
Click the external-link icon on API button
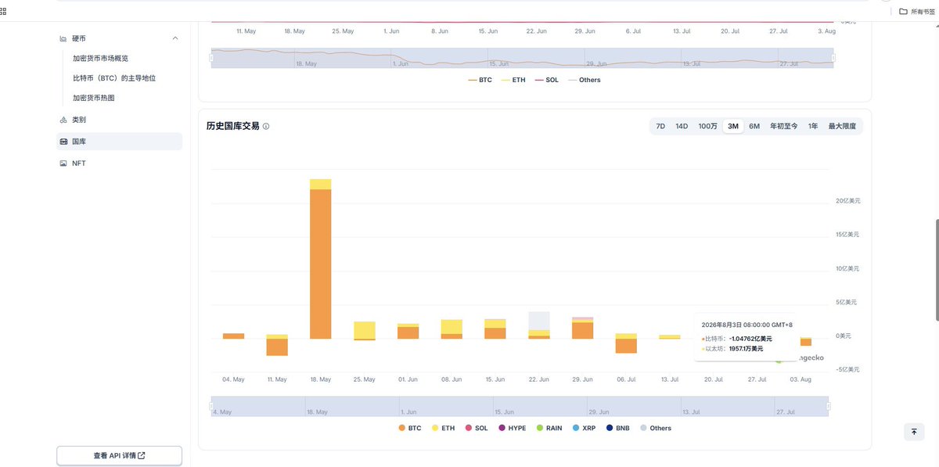[142, 455]
